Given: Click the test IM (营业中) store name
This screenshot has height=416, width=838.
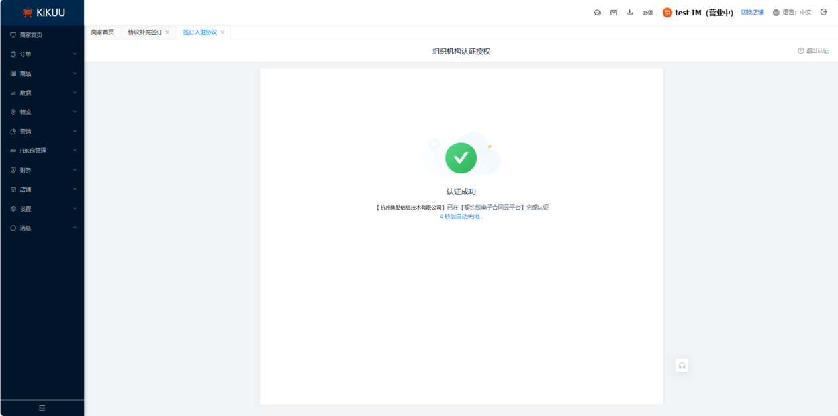Looking at the screenshot, I should [x=704, y=13].
